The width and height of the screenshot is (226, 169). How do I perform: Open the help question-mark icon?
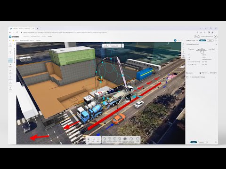click(195, 37)
